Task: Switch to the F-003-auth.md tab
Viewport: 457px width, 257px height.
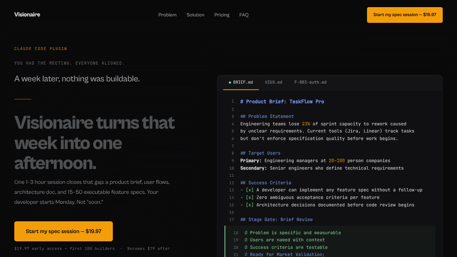Action: point(311,82)
